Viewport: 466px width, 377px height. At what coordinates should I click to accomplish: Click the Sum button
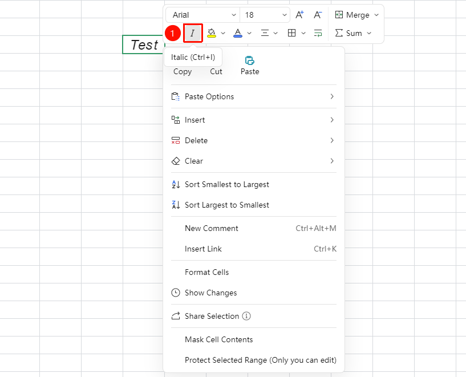349,33
